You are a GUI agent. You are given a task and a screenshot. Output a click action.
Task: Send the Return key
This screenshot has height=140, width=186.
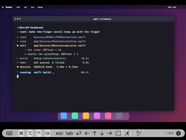point(79,133)
